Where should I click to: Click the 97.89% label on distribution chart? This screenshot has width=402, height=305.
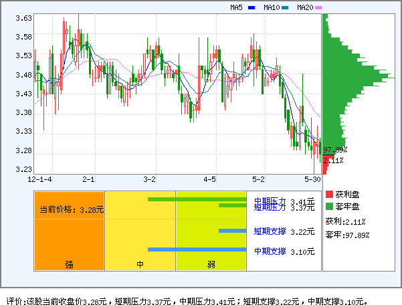coord(335,150)
